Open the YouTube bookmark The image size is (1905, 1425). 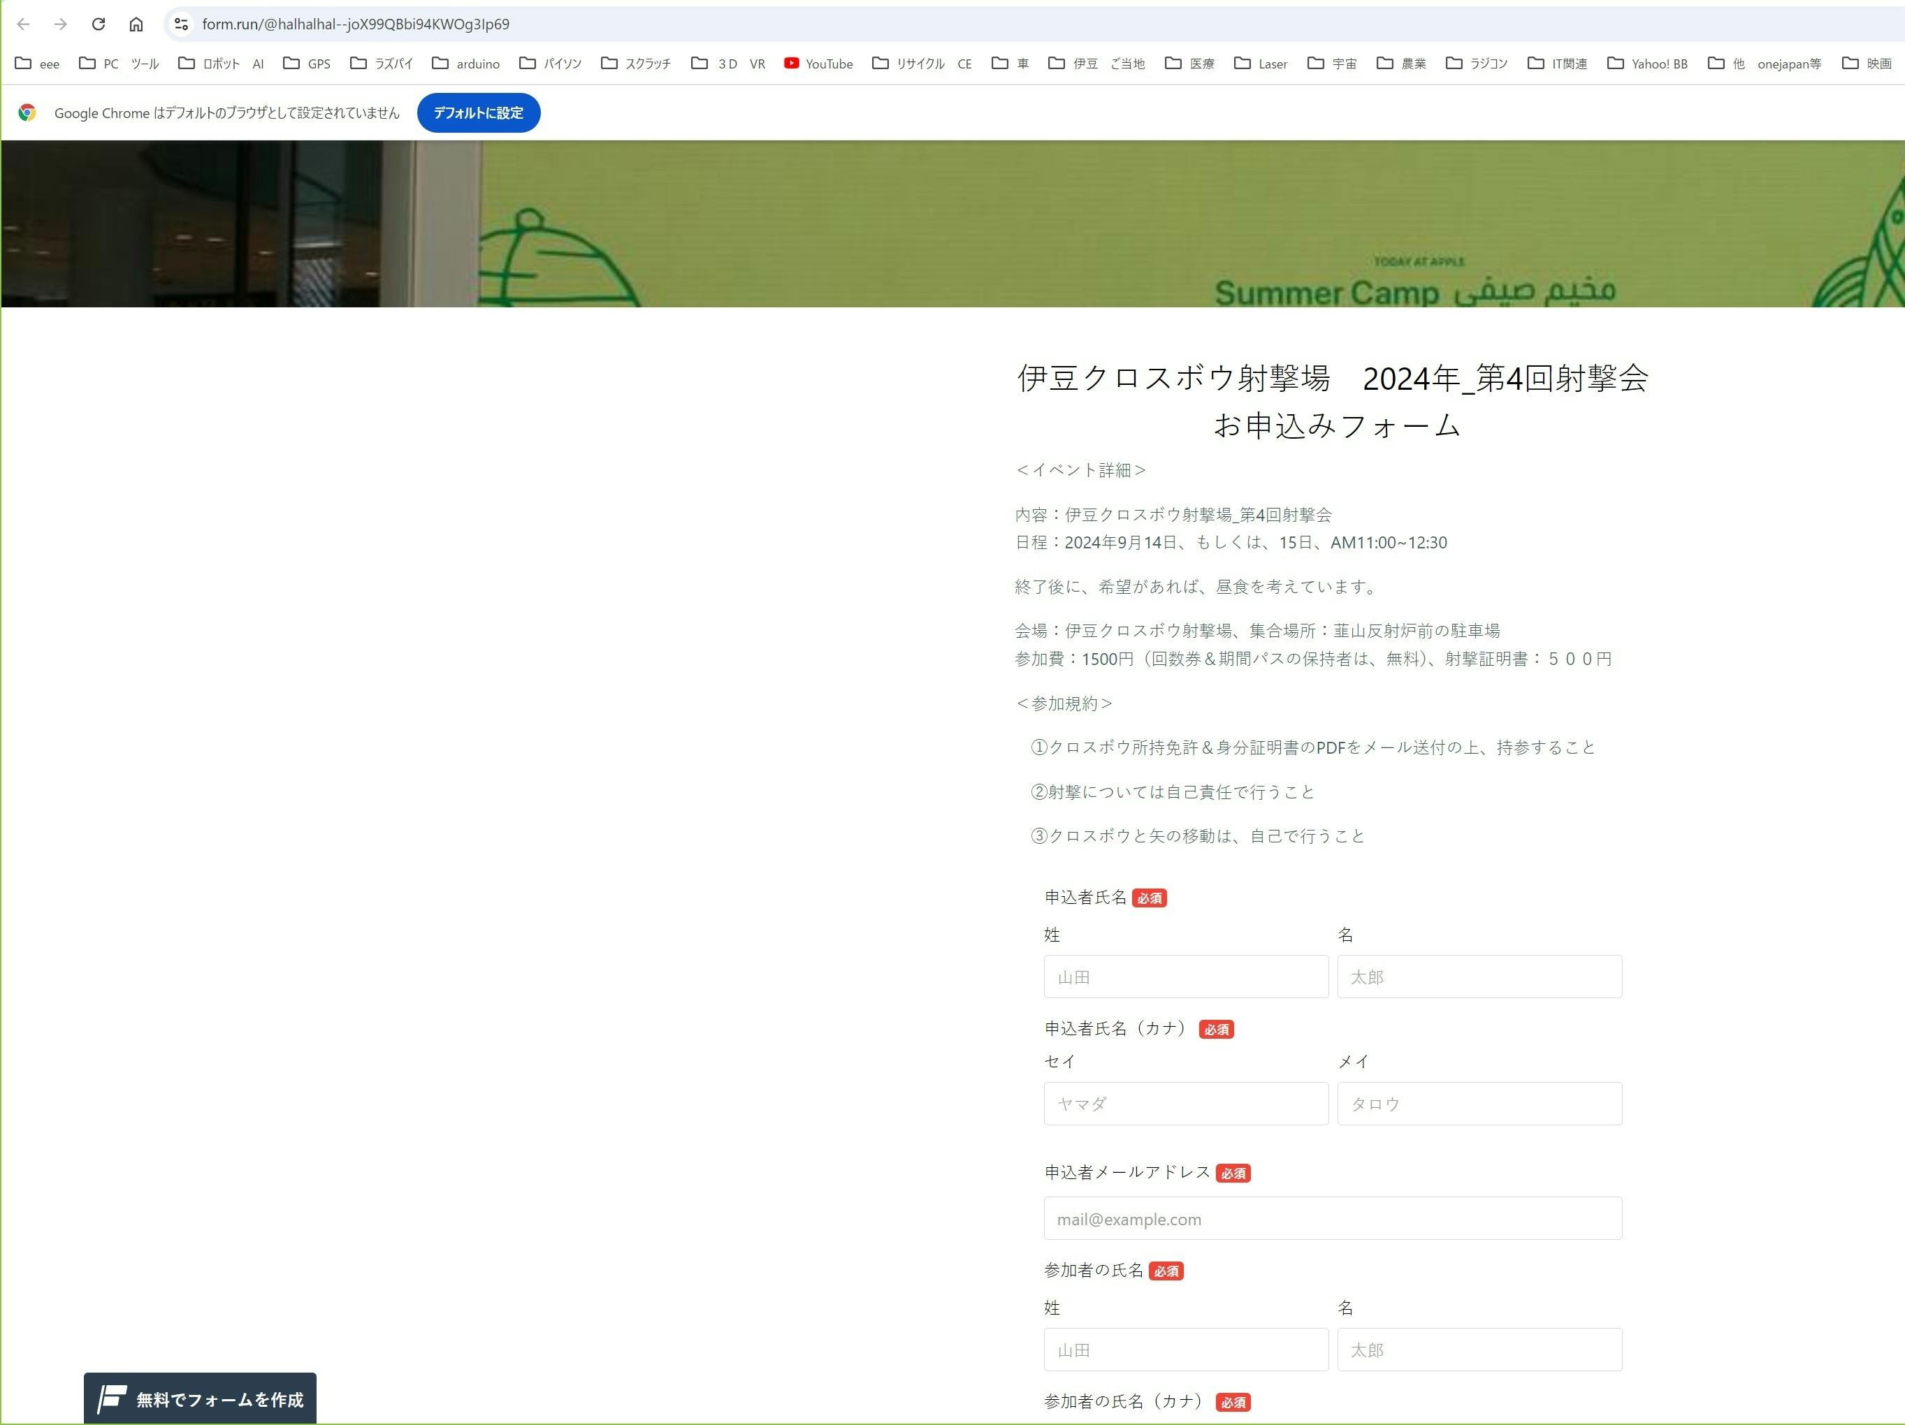pyautogui.click(x=818, y=64)
